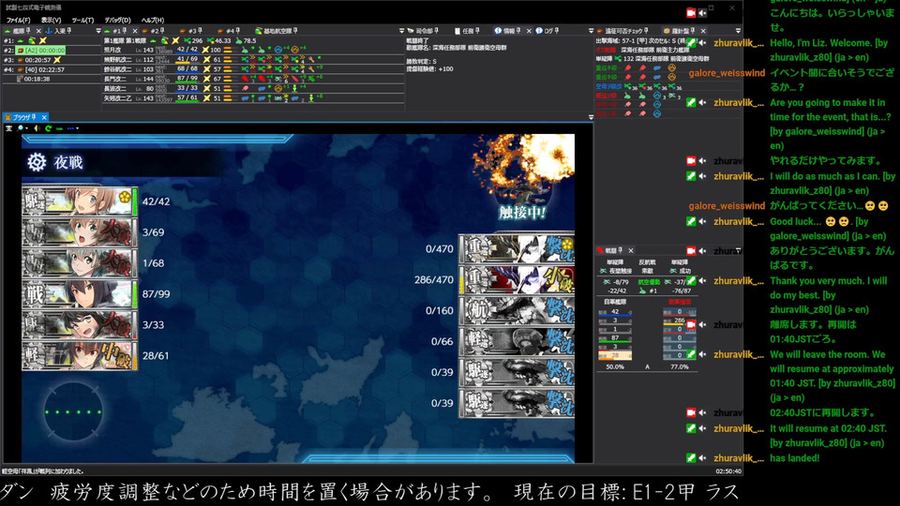This screenshot has width=900, height=506.
Task: Select the 矢矧改二乙 ship row name
Action: [118, 98]
